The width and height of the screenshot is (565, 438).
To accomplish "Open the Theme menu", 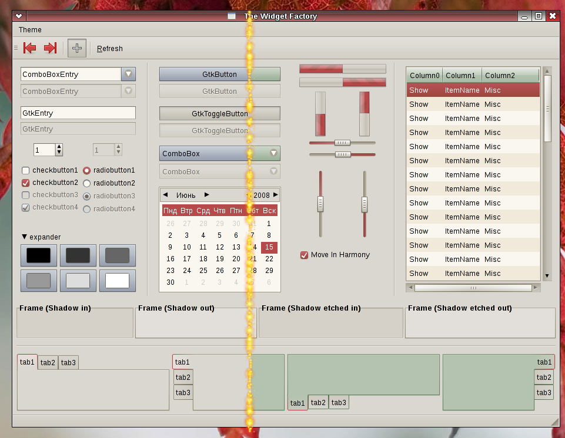I will point(30,29).
